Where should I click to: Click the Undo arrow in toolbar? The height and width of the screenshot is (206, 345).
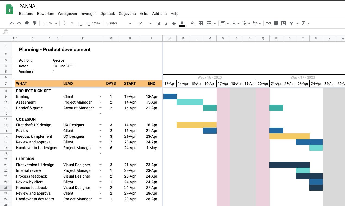[11, 23]
